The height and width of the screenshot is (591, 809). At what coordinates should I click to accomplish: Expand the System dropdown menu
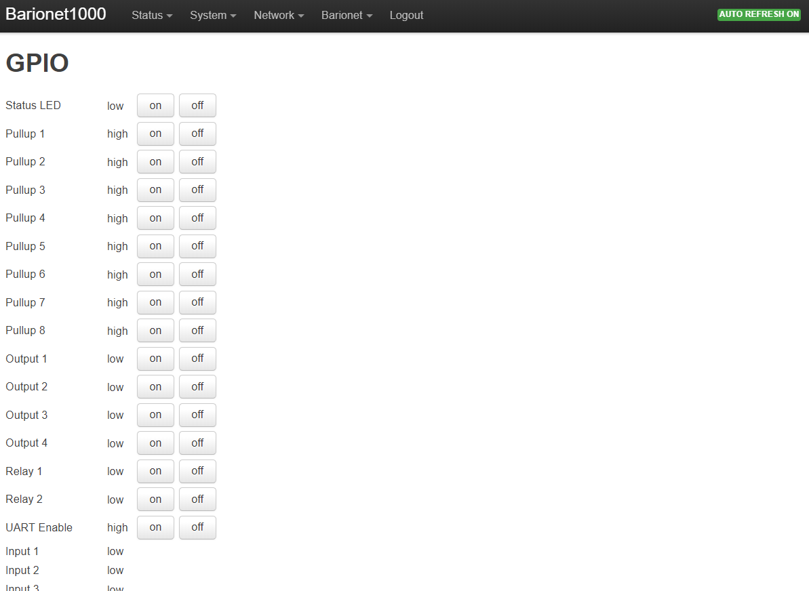(213, 16)
